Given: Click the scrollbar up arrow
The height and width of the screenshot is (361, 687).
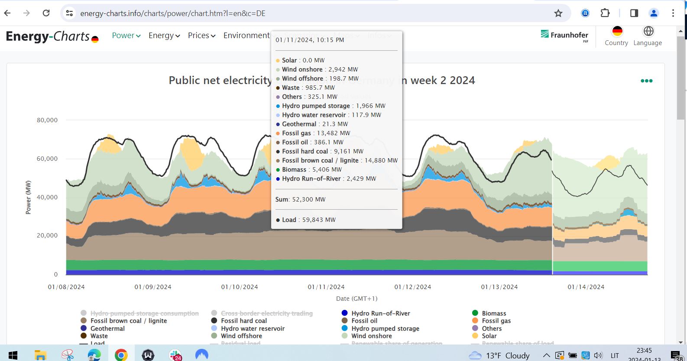Looking at the screenshot, I should pyautogui.click(x=681, y=31).
